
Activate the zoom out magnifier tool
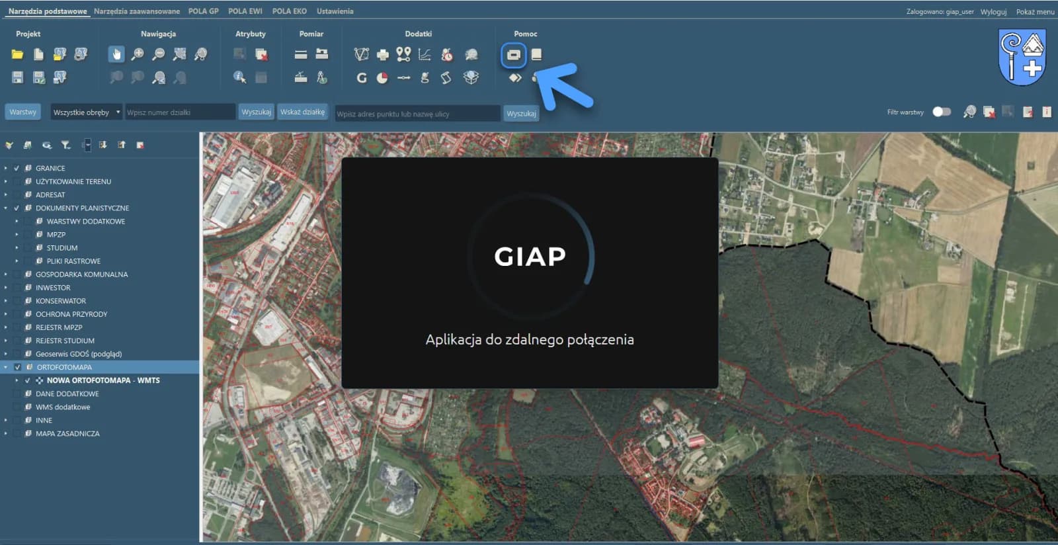(x=159, y=54)
